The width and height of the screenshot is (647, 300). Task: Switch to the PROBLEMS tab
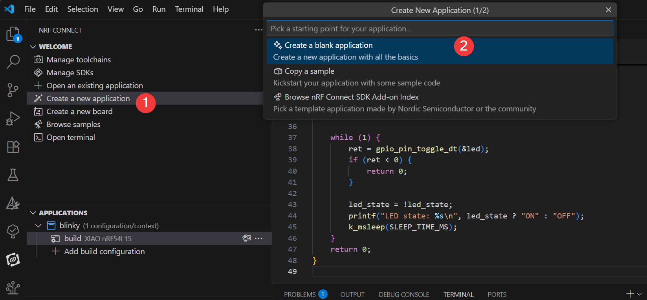point(305,294)
